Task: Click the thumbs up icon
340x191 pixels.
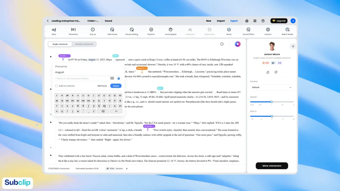Action: tap(268, 72)
